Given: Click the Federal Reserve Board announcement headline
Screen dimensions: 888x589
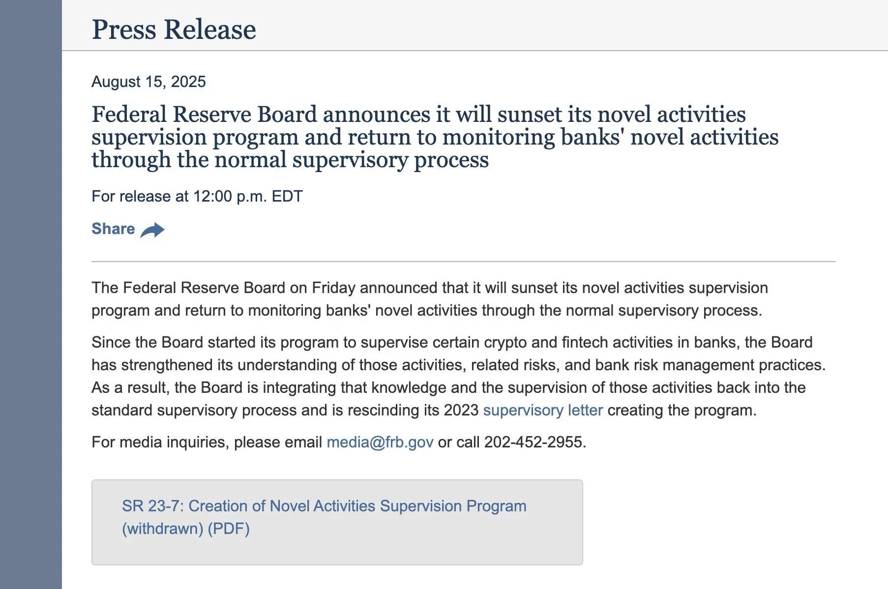Looking at the screenshot, I should tap(435, 137).
